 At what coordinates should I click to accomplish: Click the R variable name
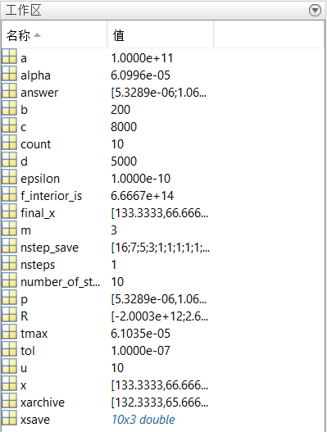click(x=25, y=316)
